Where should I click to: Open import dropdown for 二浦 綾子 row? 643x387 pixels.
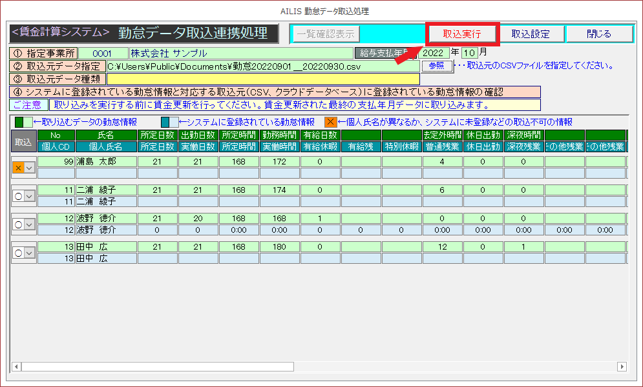(30, 195)
